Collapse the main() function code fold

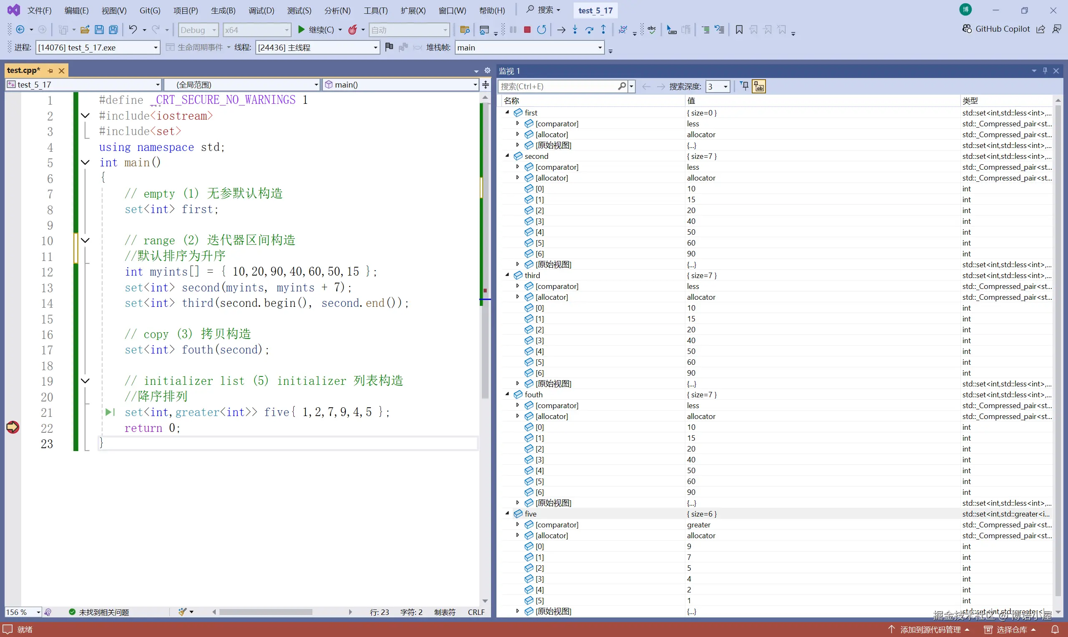[86, 163]
